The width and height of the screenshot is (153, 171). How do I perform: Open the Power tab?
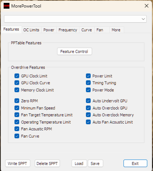[49, 30]
